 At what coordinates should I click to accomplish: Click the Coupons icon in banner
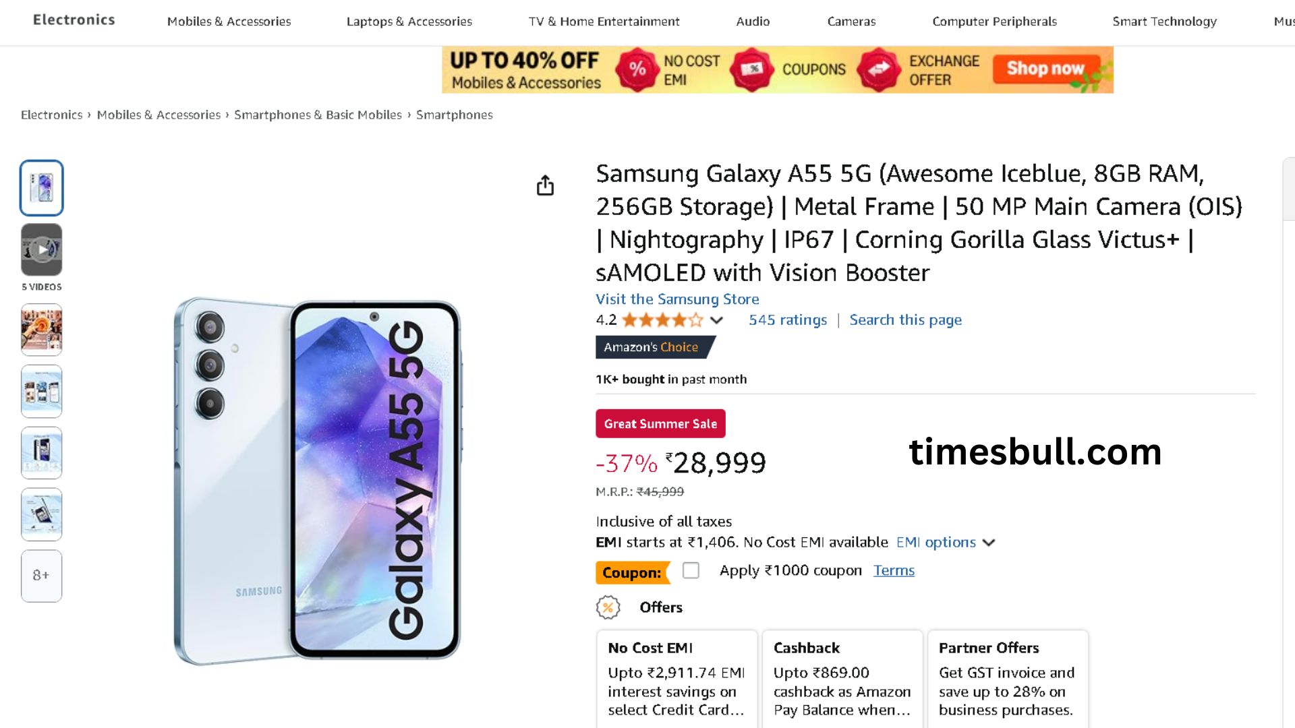pos(752,69)
